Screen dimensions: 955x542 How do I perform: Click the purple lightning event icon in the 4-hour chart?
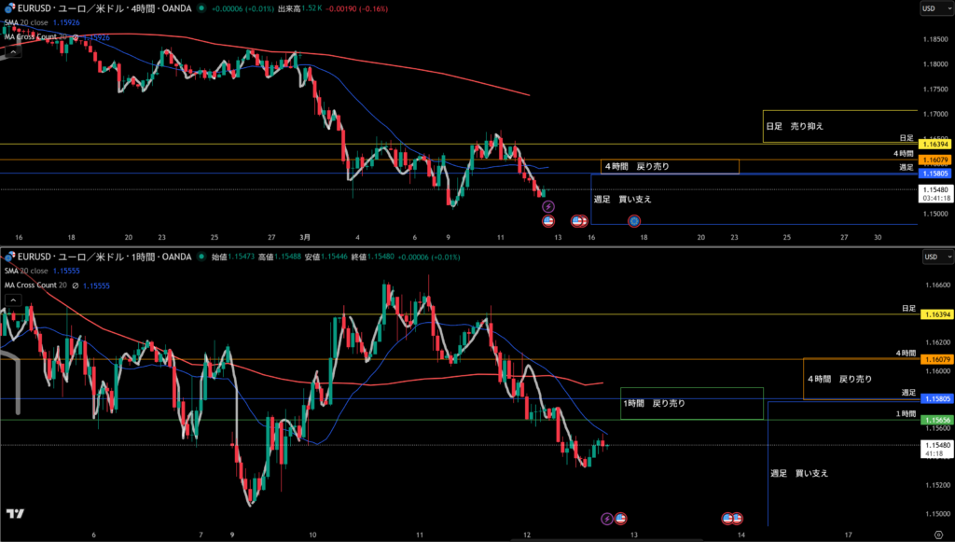(x=548, y=206)
